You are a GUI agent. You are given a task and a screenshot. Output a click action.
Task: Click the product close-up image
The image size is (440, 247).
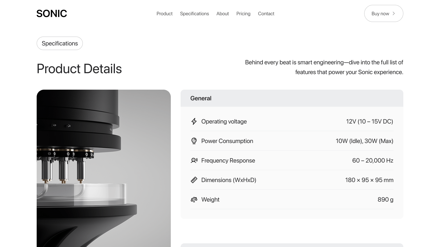(x=104, y=168)
